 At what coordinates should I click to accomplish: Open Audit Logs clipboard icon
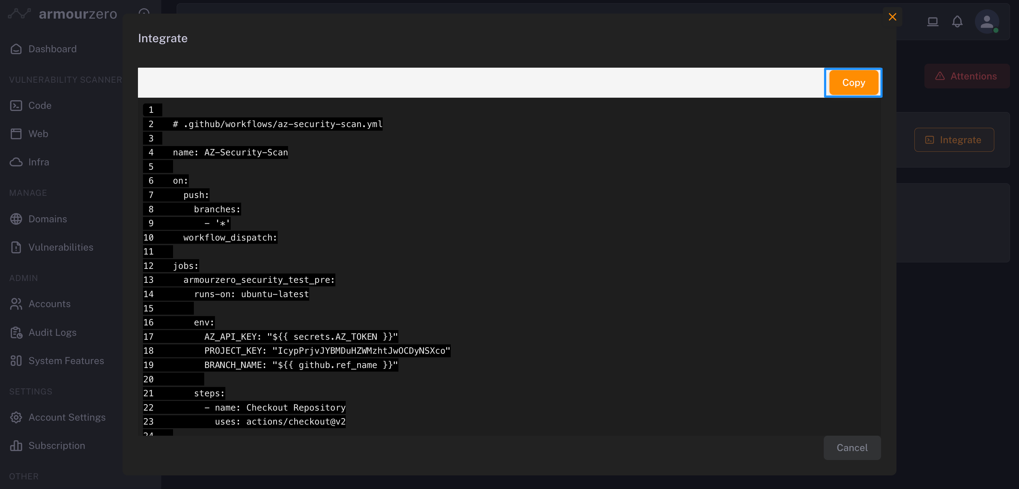pos(16,333)
